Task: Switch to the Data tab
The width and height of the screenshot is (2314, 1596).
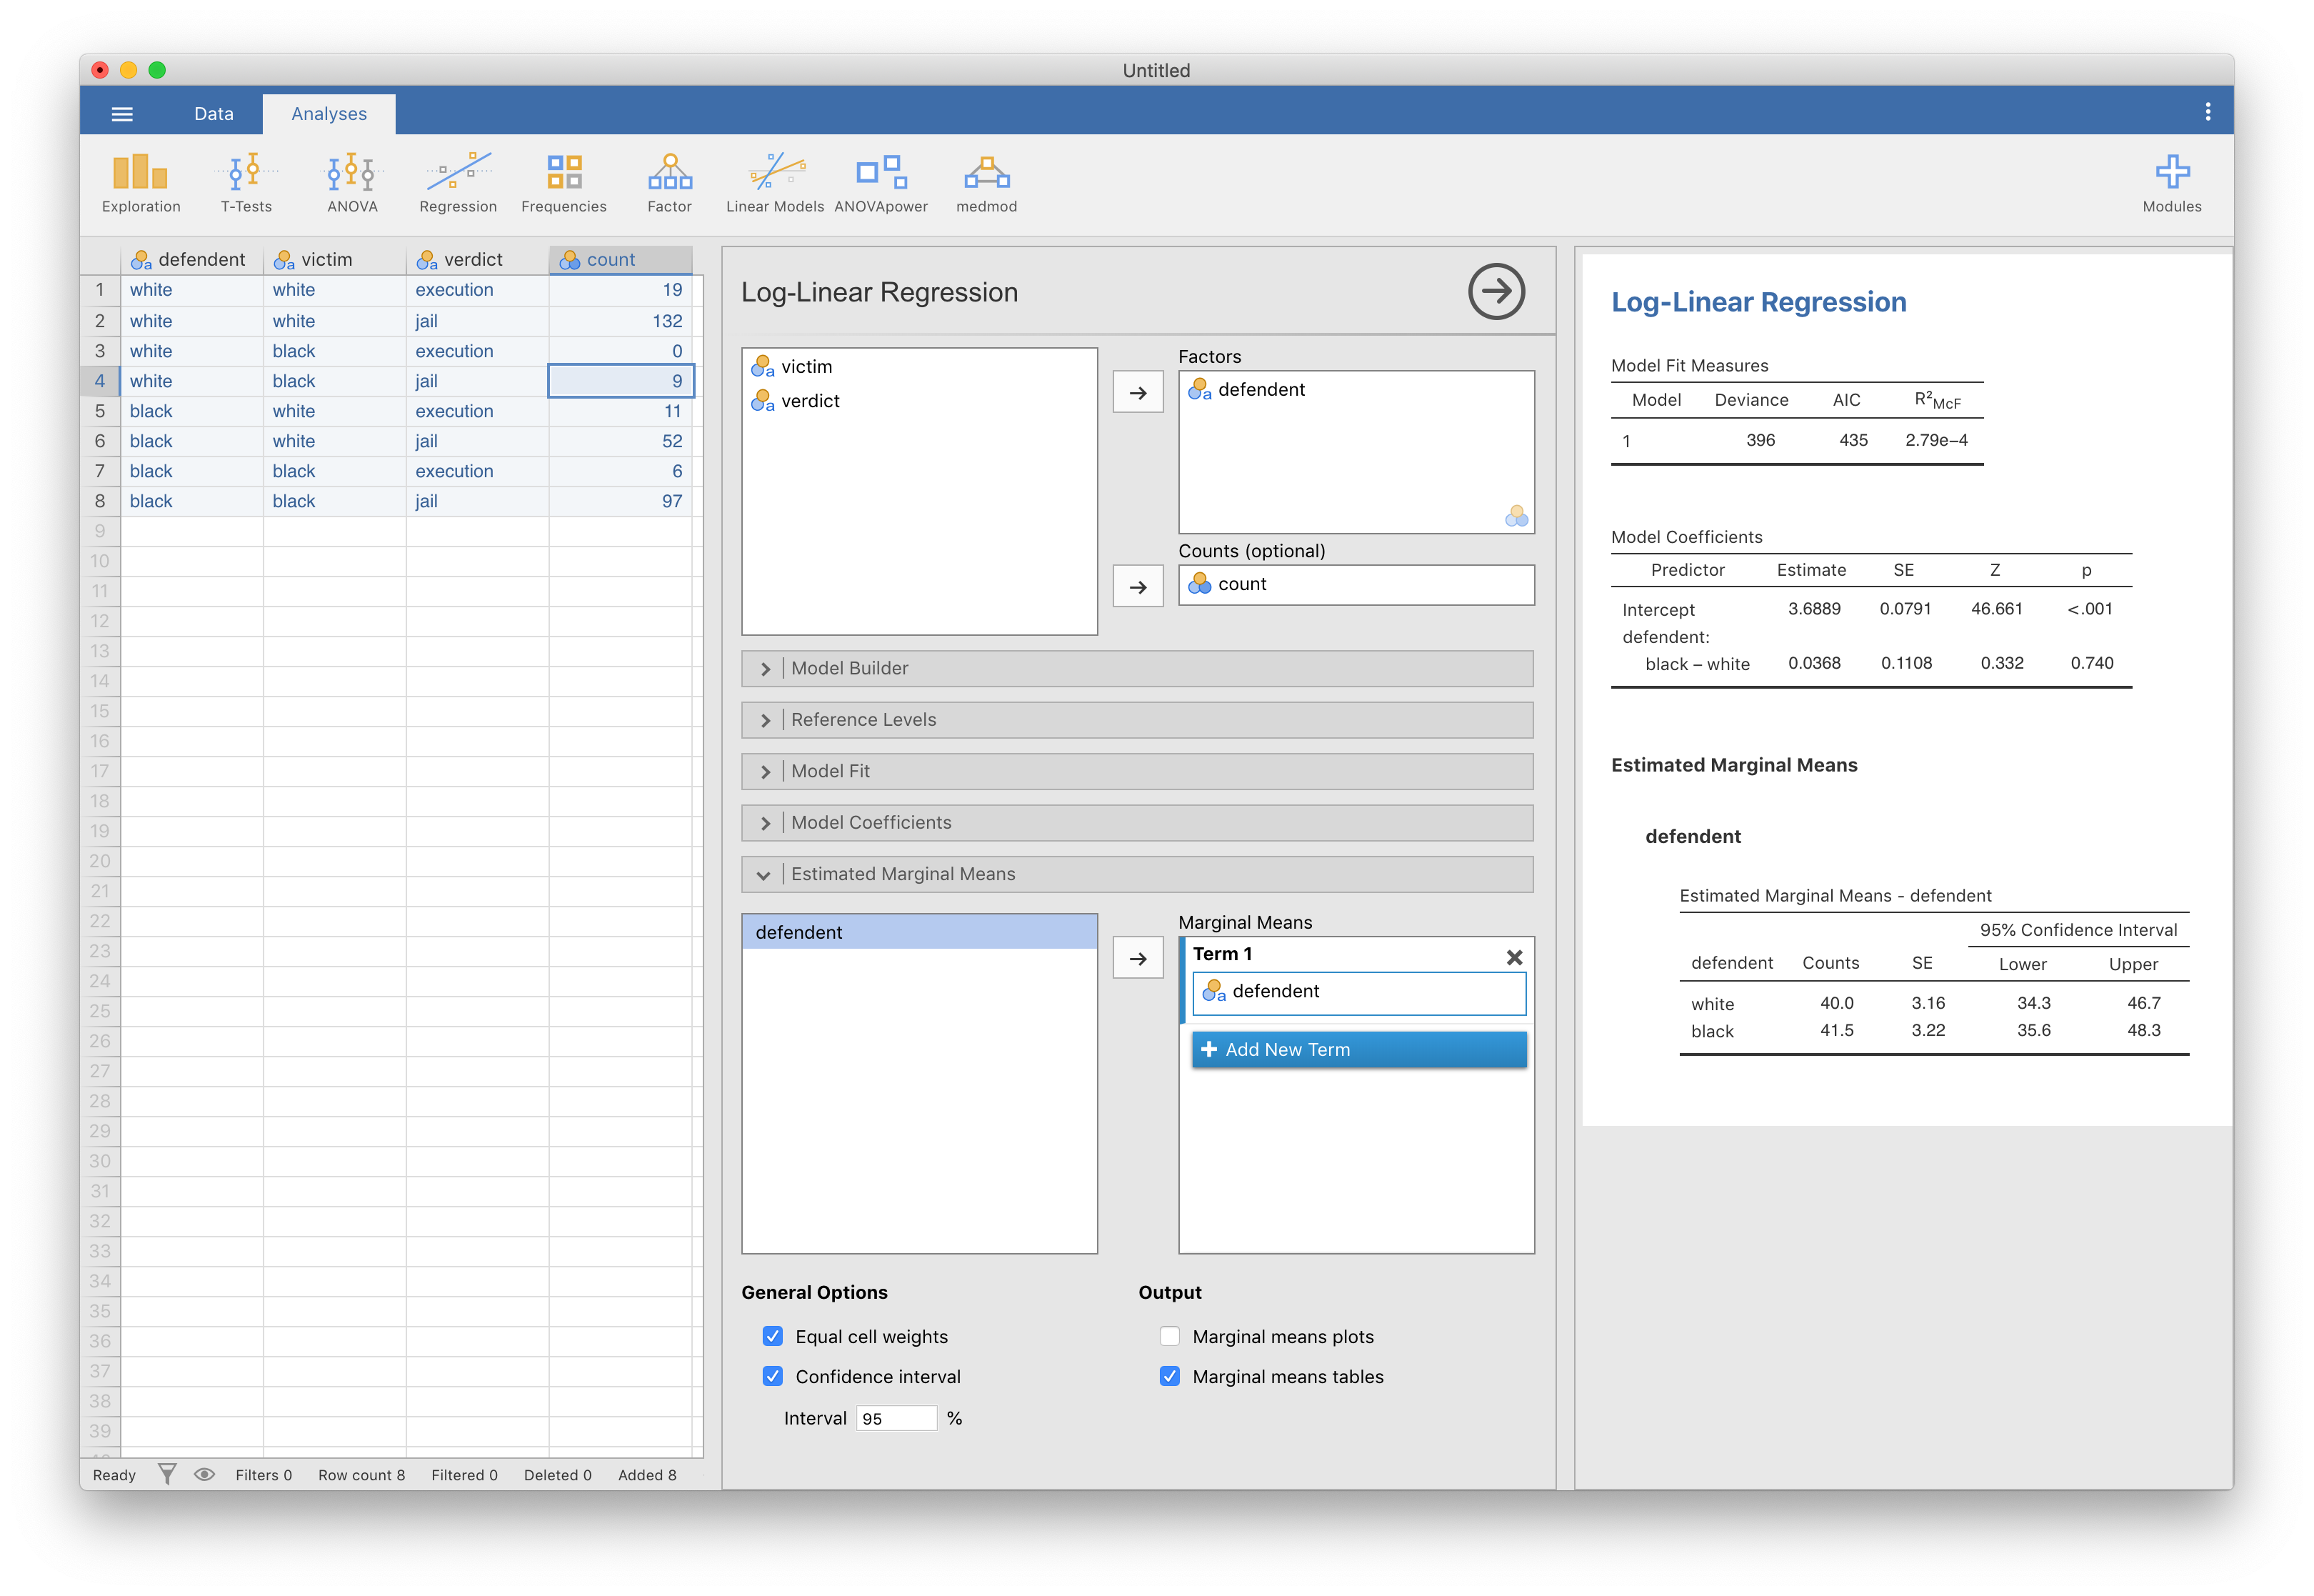Action: coord(213,114)
